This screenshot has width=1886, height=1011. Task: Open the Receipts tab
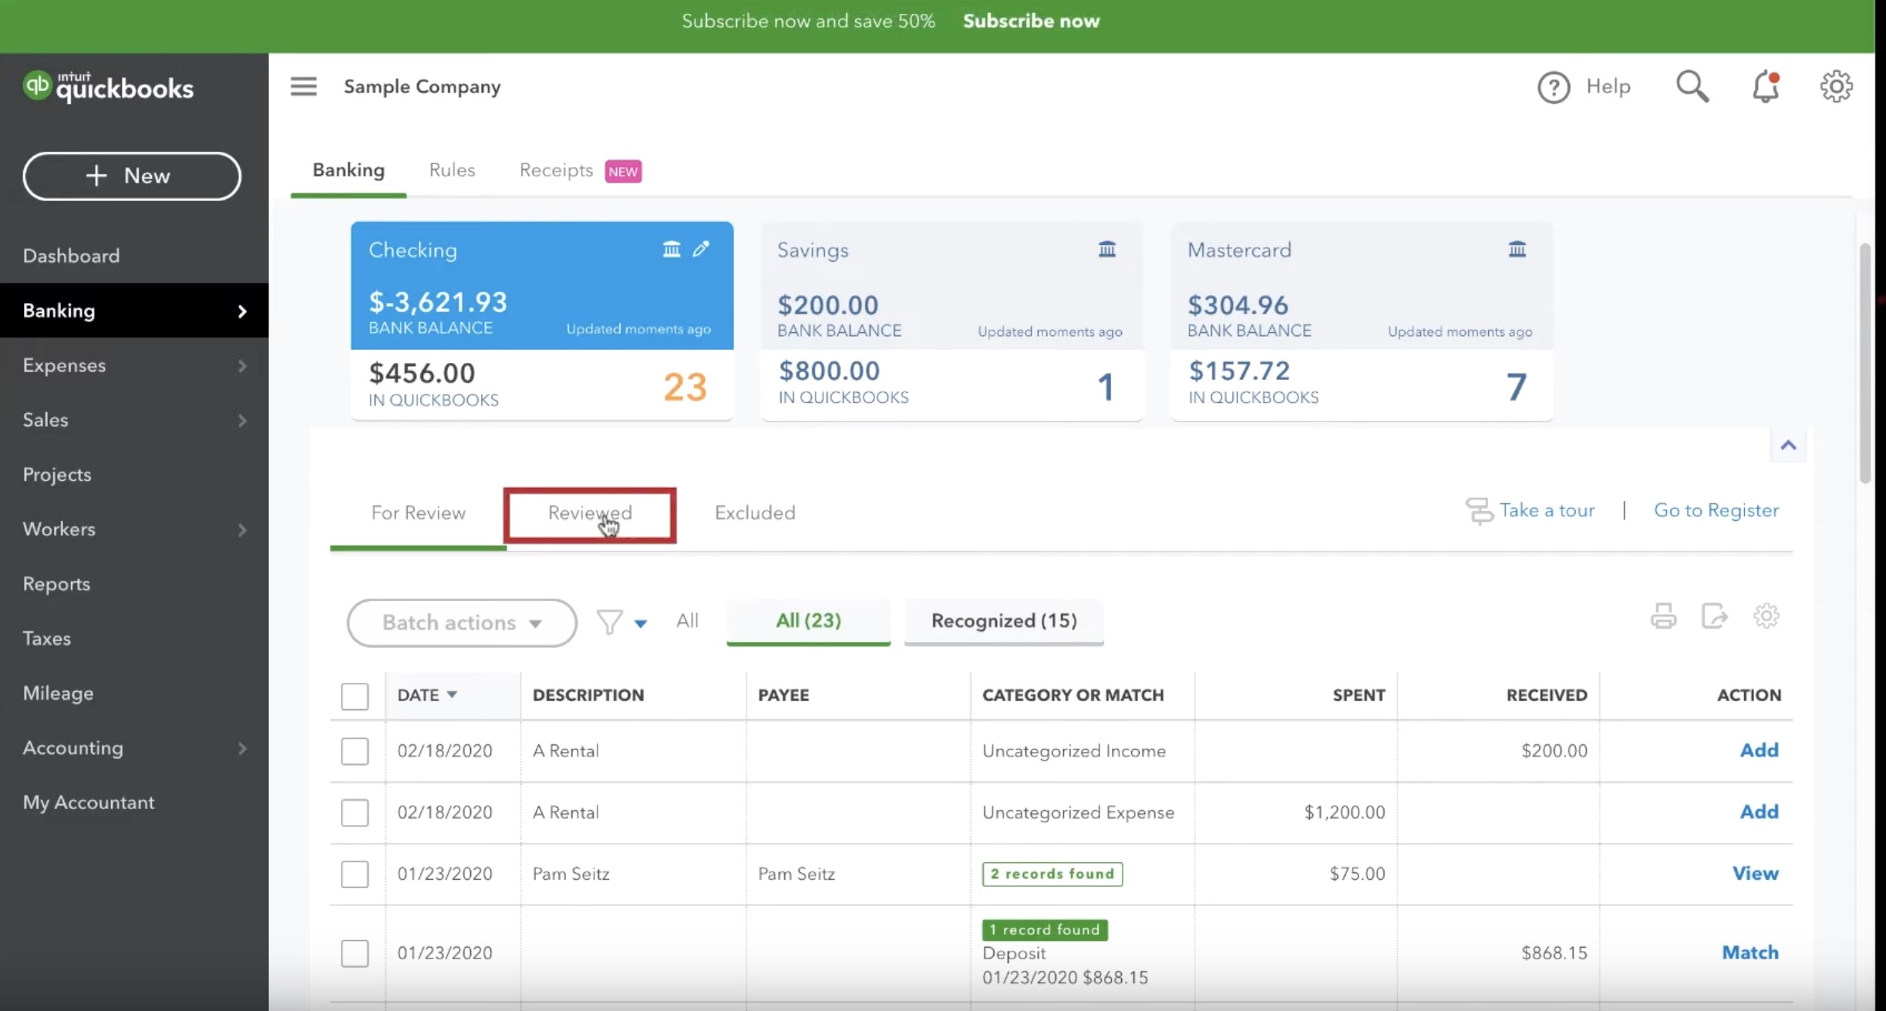click(x=556, y=170)
